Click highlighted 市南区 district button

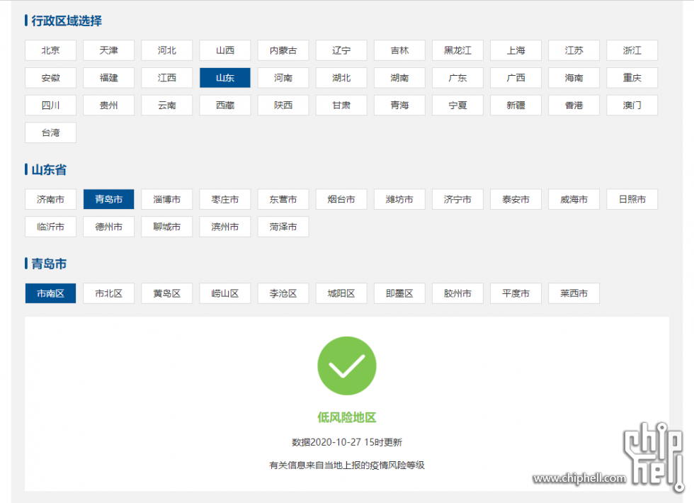(50, 293)
